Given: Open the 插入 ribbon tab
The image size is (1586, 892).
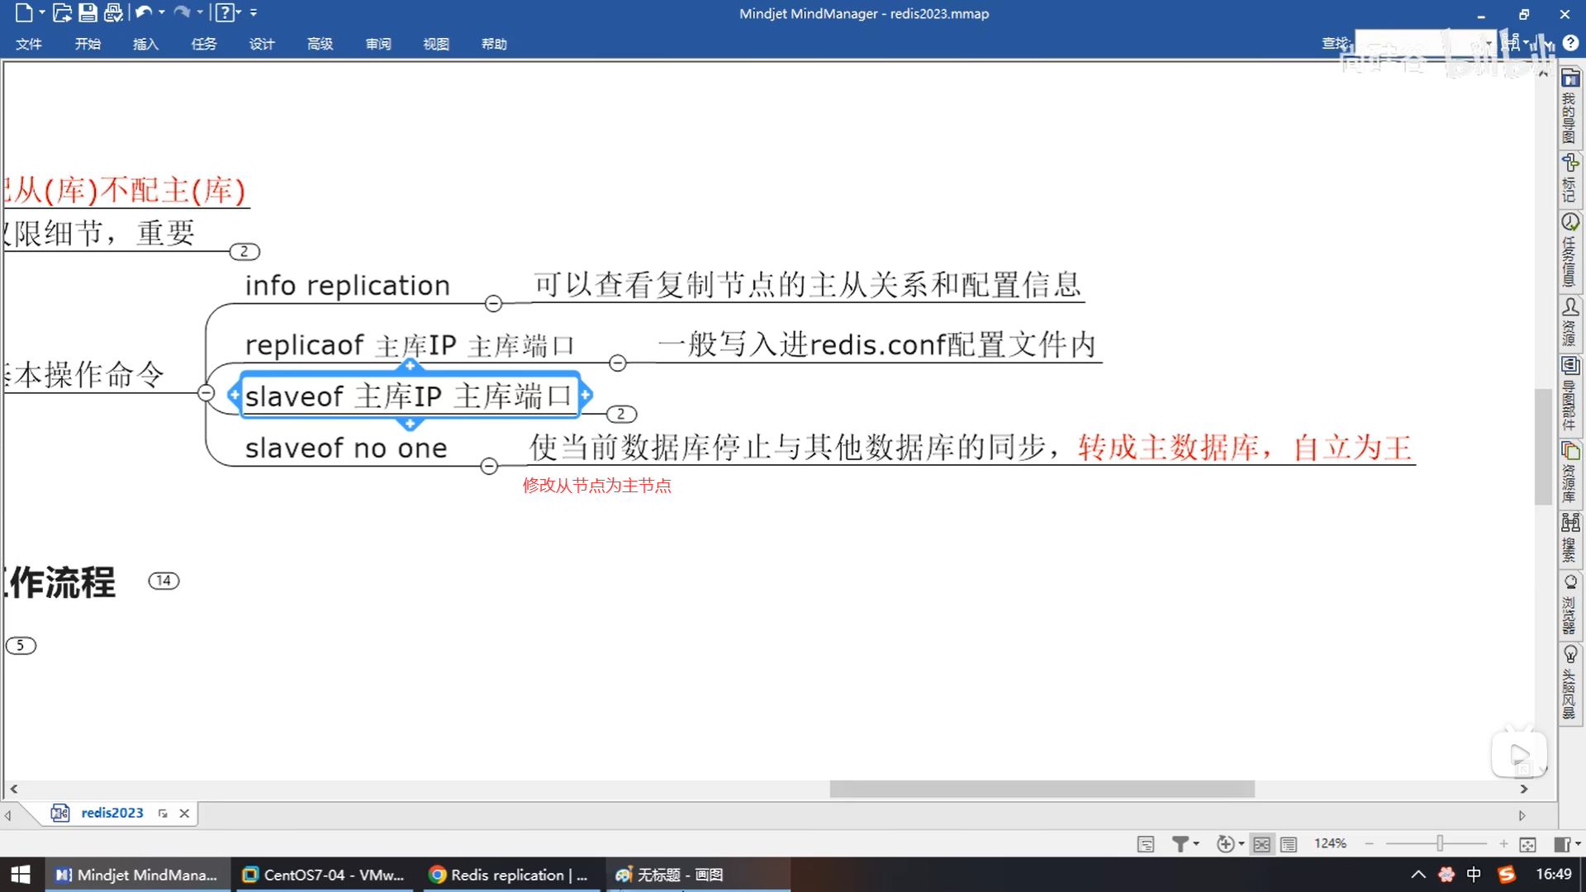Looking at the screenshot, I should tap(145, 44).
